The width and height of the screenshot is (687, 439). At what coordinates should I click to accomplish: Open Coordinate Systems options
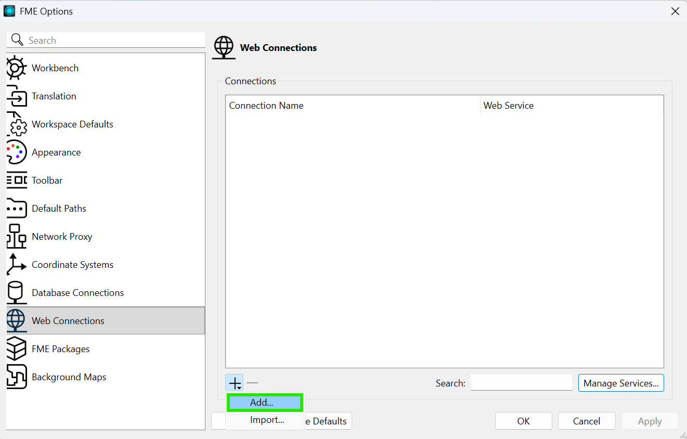tap(106, 265)
